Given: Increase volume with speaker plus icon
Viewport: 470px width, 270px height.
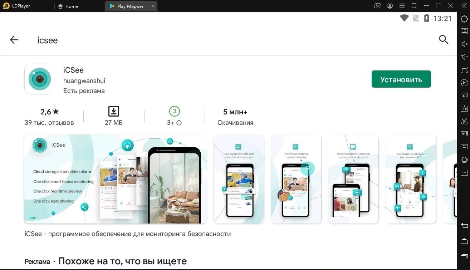Looking at the screenshot, I should pos(464,44).
